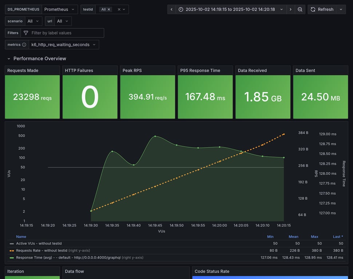Click the filter funnel icon
Viewport: 353px width, 279px height.
[26, 33]
